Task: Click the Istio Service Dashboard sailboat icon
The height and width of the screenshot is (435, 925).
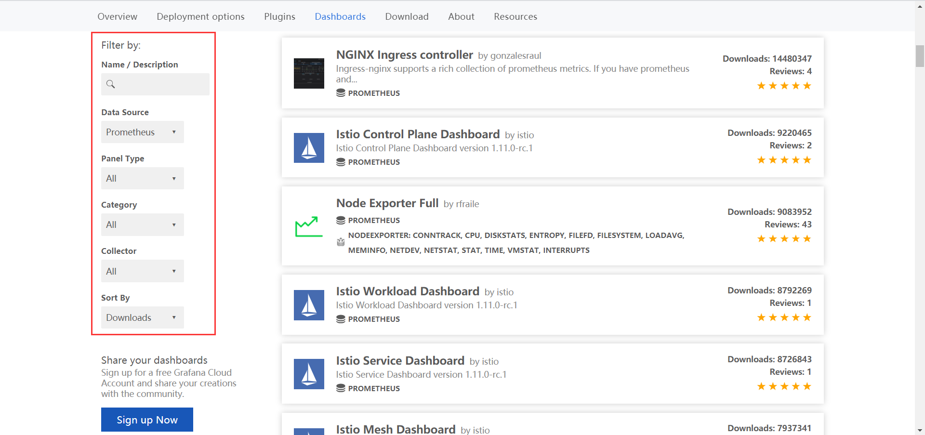Action: coord(309,374)
